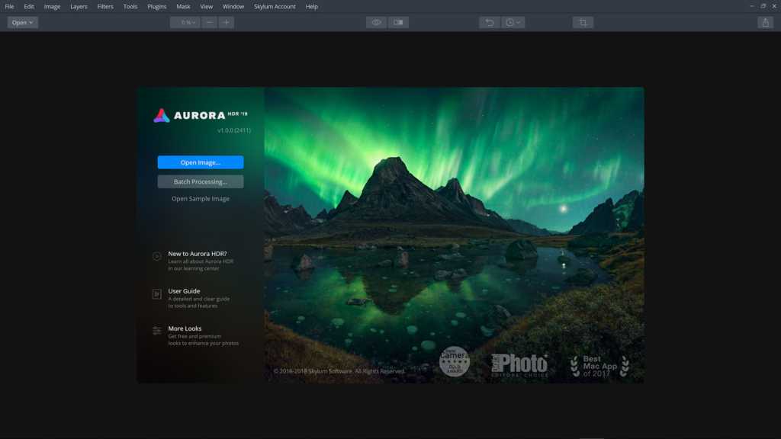Open the Window menu
Viewport: 781px width, 439px height.
[x=233, y=6]
